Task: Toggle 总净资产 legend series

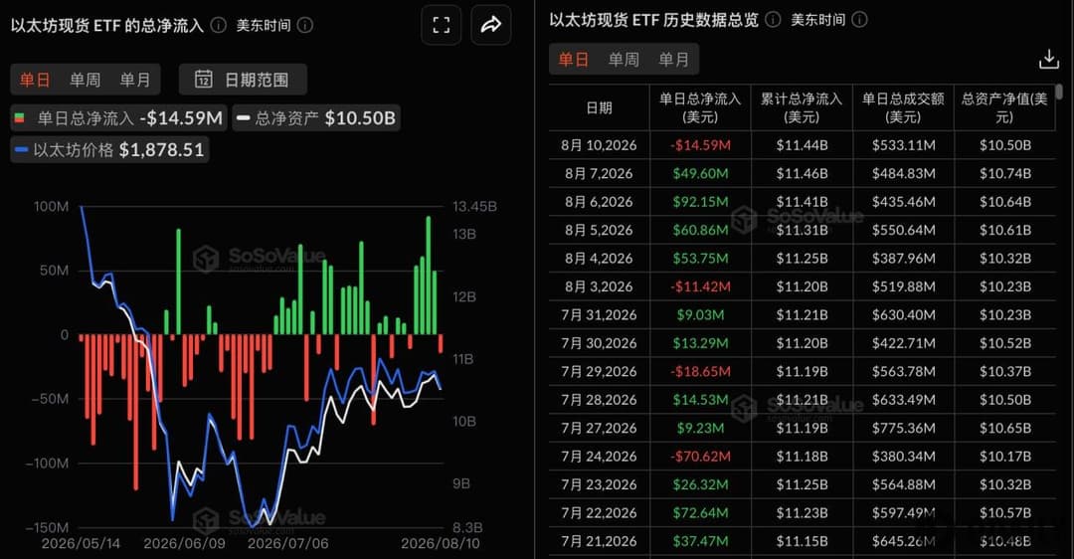Action: tap(316, 117)
